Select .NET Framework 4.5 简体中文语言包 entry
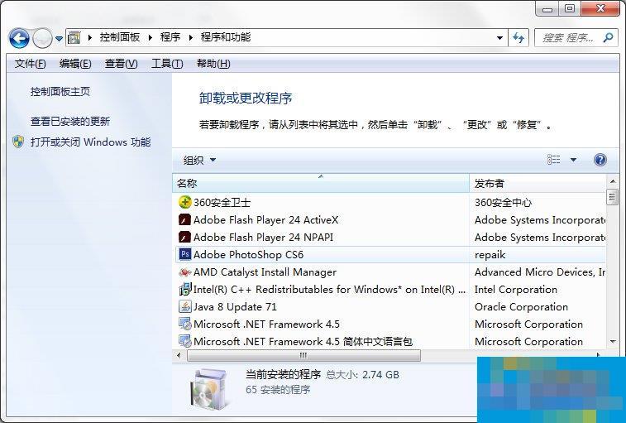This screenshot has height=423, width=626. pos(303,341)
